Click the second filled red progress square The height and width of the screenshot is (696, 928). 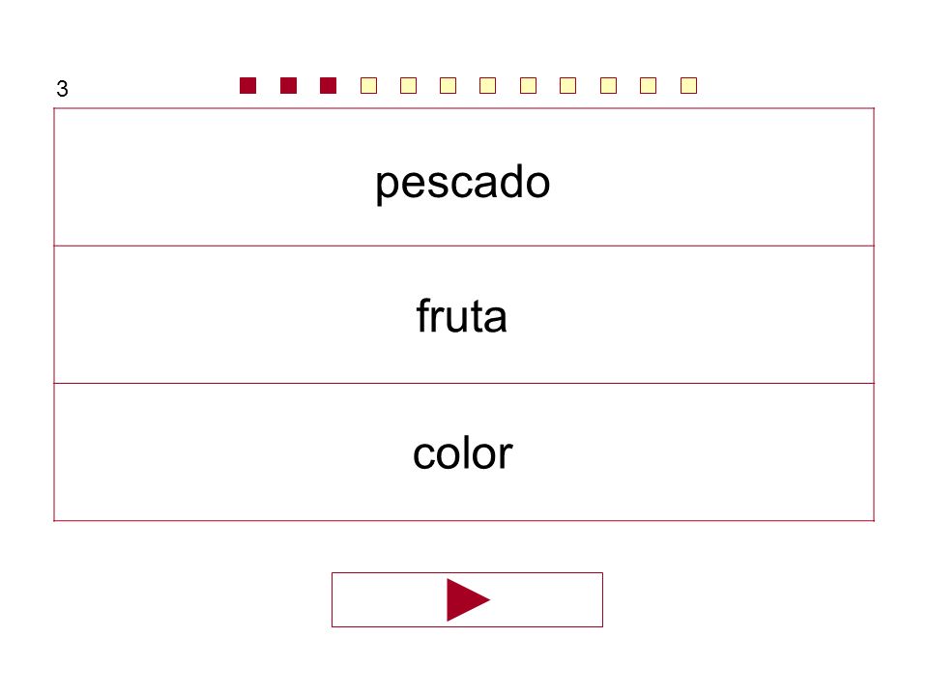[288, 86]
